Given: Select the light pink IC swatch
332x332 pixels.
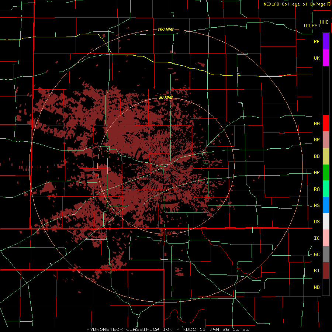Looking at the screenshot, I should click(x=326, y=238).
